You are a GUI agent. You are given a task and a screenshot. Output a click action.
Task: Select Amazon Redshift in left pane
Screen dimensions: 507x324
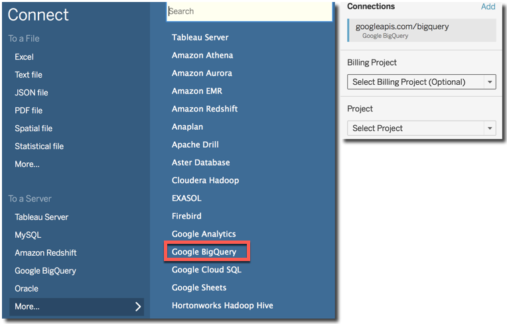[46, 252]
